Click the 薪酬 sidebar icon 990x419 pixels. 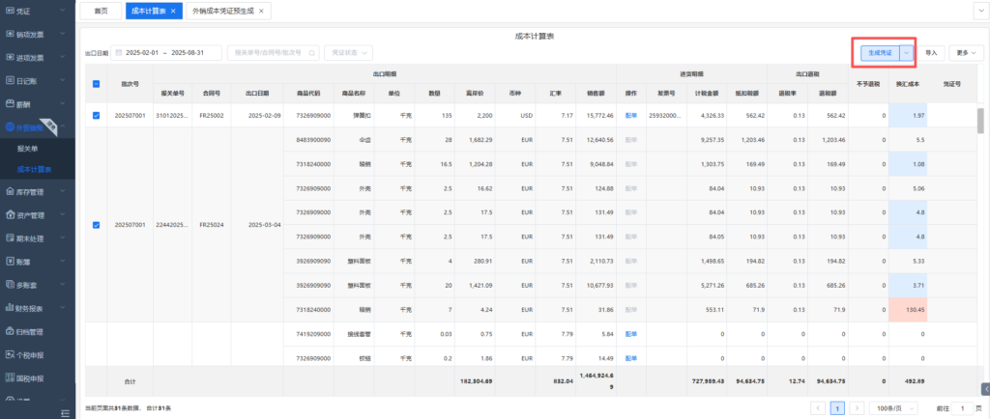9,104
